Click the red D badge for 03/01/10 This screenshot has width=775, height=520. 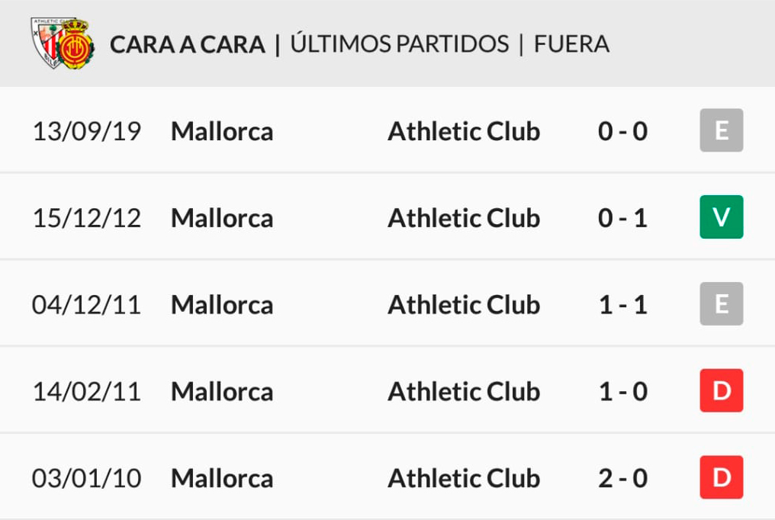point(721,477)
